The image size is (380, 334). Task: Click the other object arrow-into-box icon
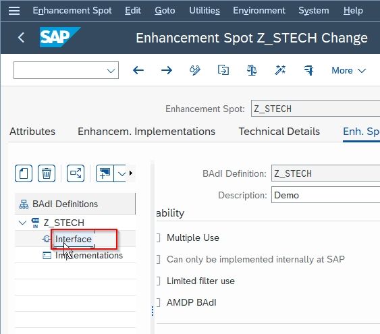point(223,70)
